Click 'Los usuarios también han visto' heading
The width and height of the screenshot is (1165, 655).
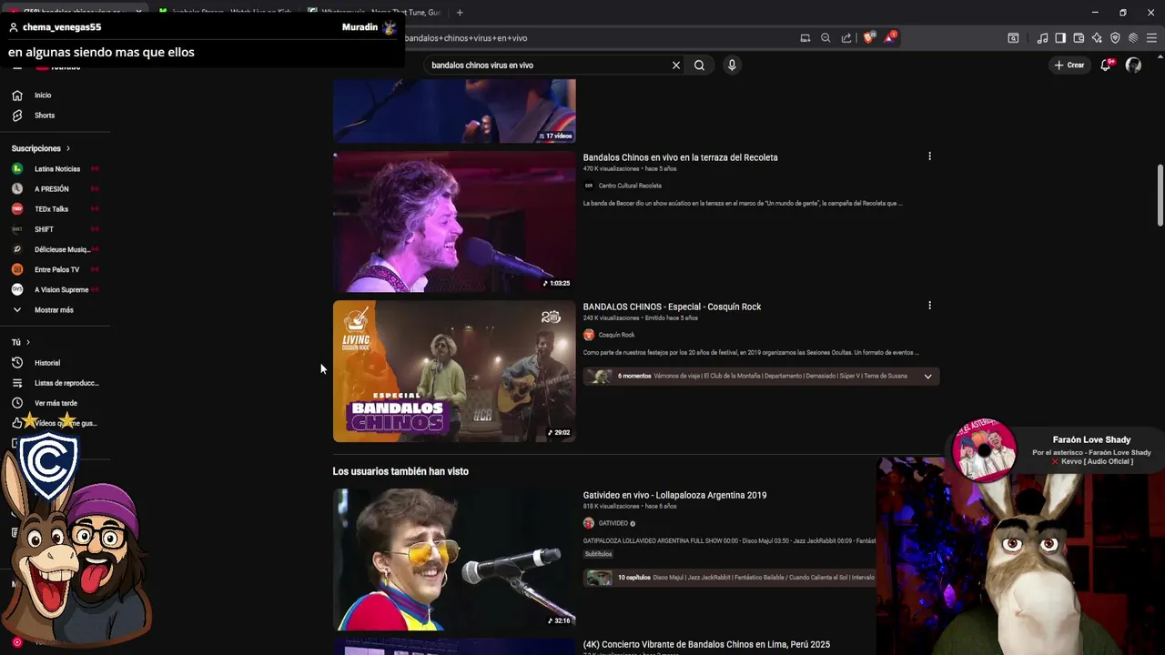tap(400, 471)
